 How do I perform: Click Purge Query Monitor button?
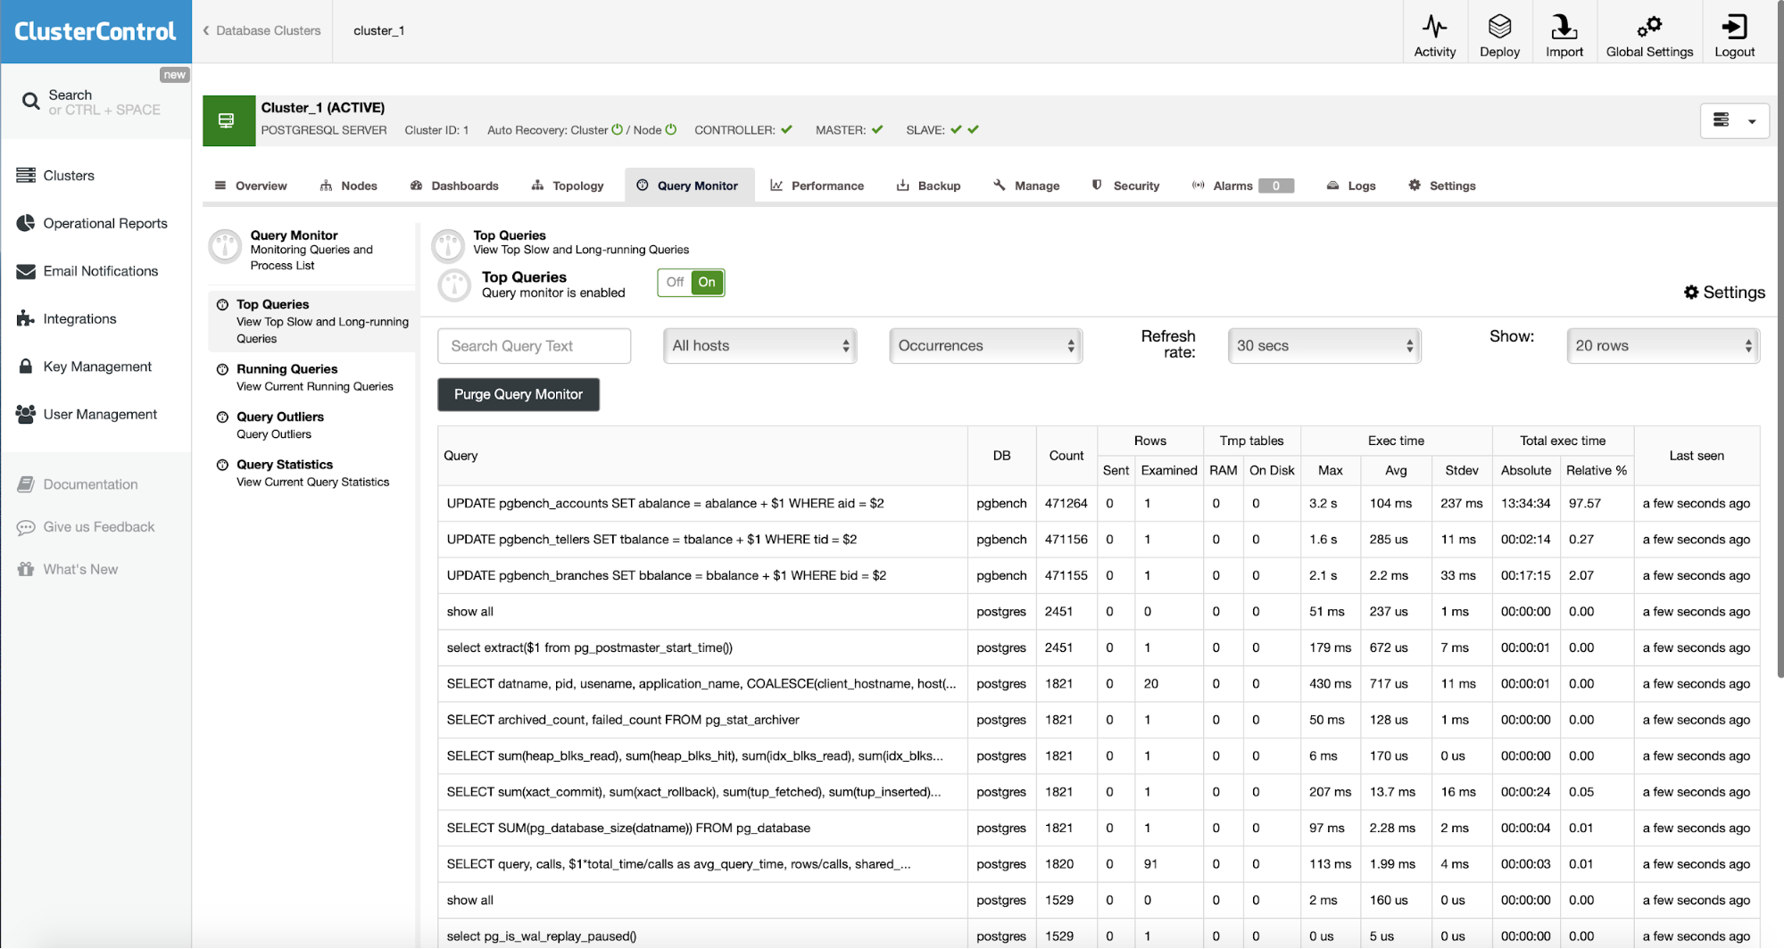coord(518,394)
